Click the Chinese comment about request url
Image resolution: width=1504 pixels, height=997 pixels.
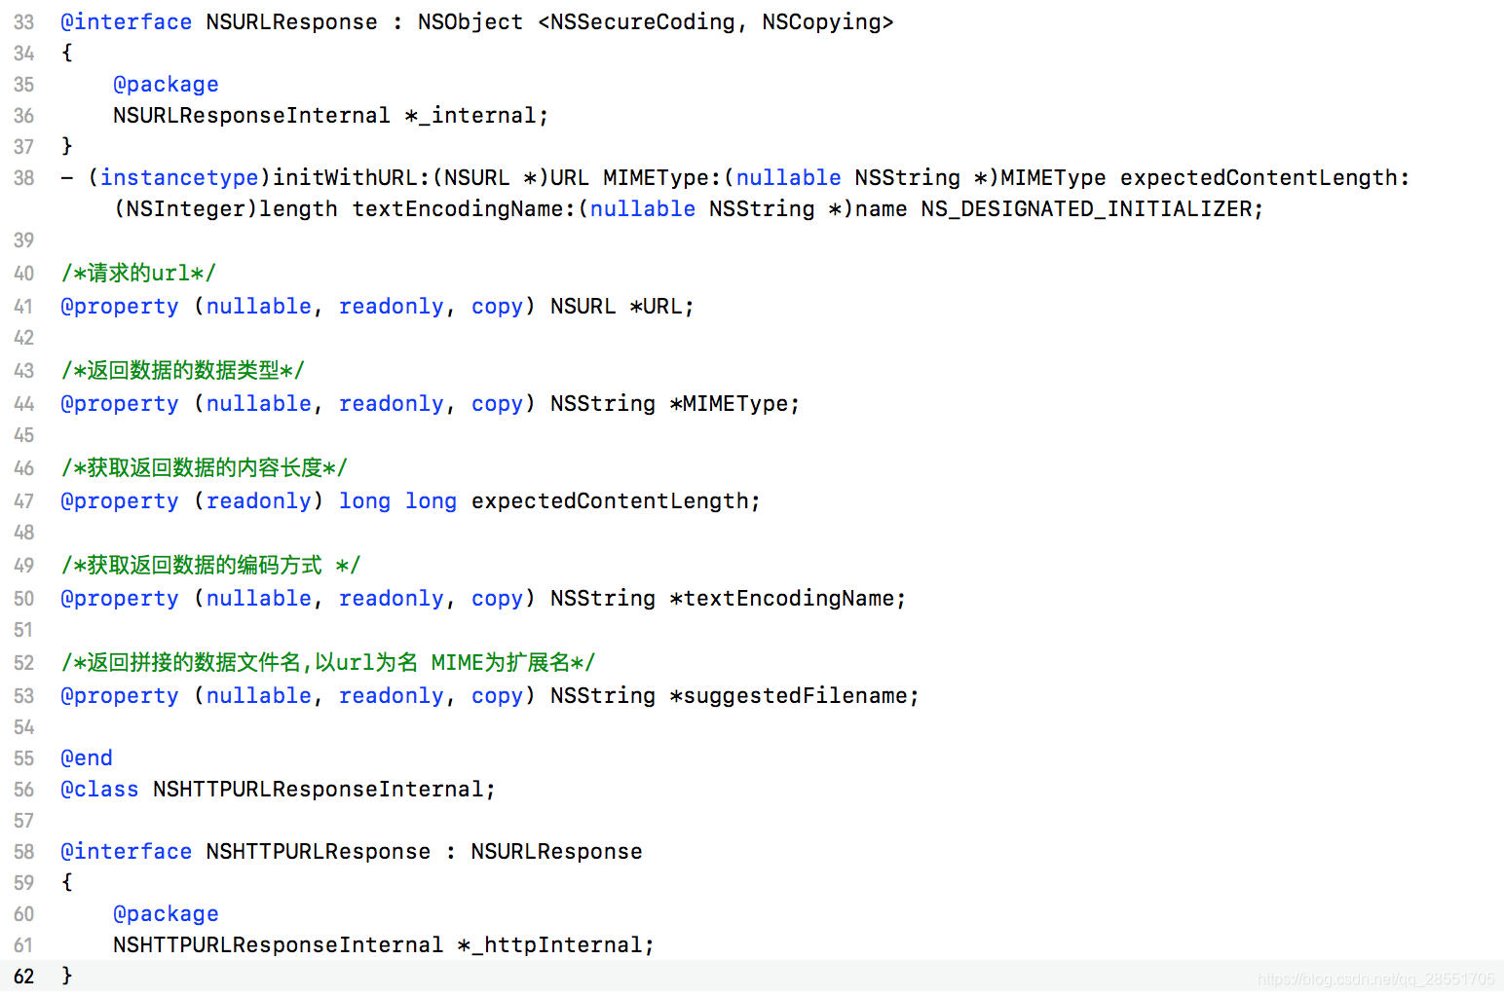tap(136, 273)
